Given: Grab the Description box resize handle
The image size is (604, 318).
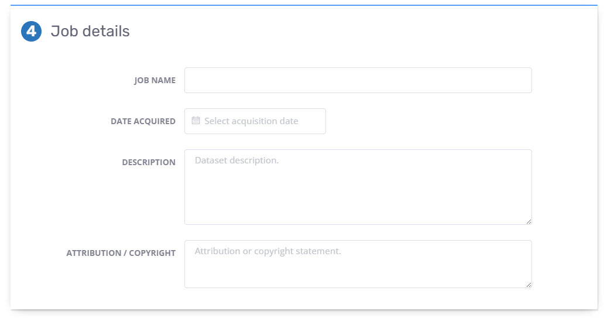Looking at the screenshot, I should tap(528, 221).
